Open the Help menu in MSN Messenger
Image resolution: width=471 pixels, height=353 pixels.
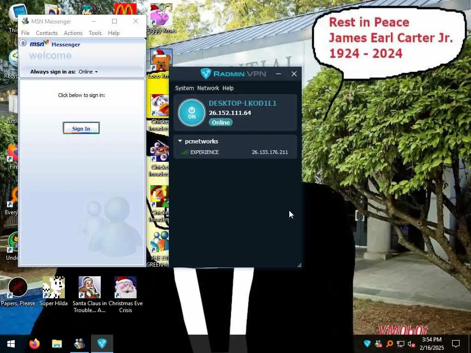(114, 33)
